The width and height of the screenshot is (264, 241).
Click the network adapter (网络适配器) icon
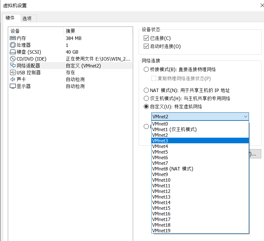(x=13, y=66)
